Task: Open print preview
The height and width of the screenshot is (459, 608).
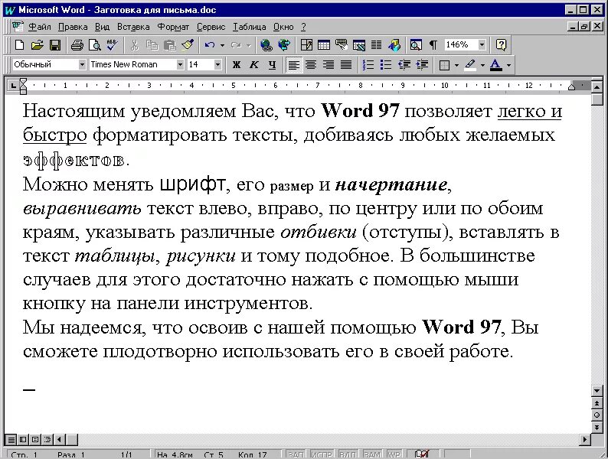Action: click(x=94, y=45)
